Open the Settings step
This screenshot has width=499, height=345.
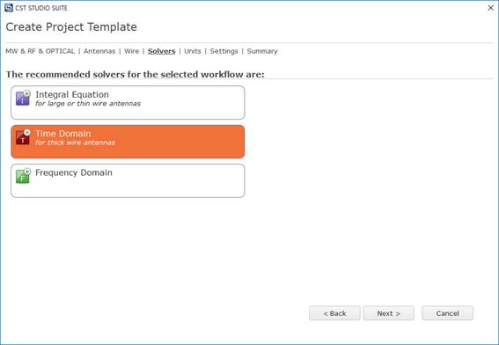coord(224,51)
